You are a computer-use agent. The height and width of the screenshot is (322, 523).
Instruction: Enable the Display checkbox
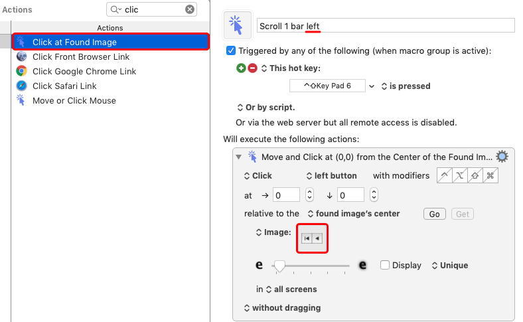point(385,265)
